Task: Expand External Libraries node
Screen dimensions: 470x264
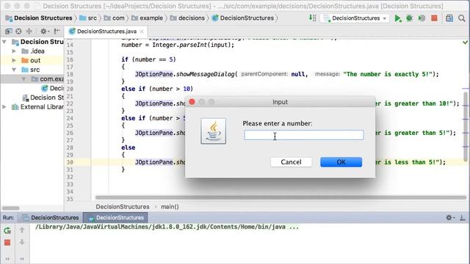Action: click(4, 107)
